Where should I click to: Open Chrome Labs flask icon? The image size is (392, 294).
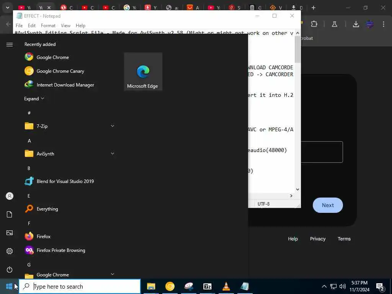point(335,24)
